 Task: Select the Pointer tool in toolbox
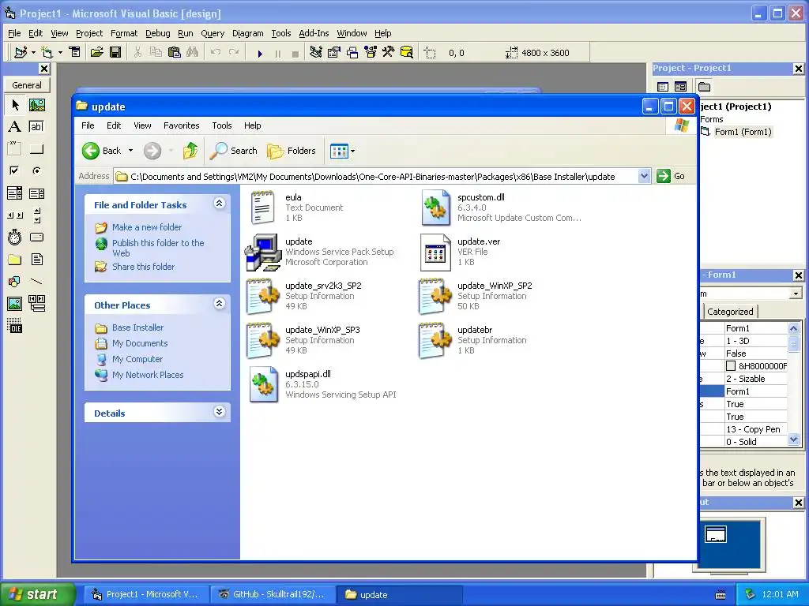pos(15,105)
